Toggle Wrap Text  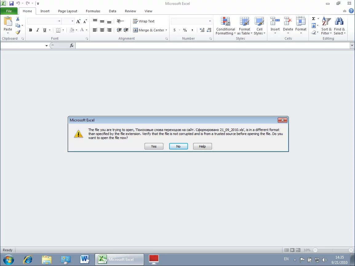(x=144, y=21)
